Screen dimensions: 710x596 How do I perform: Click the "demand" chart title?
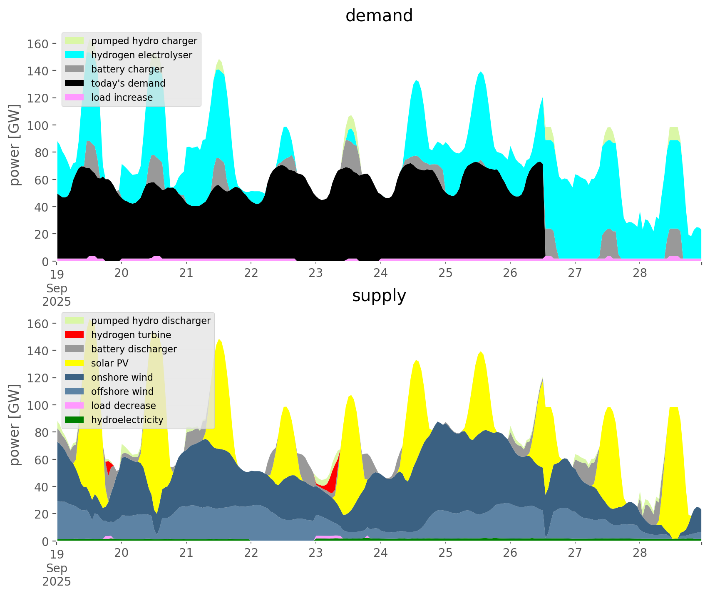tap(379, 16)
